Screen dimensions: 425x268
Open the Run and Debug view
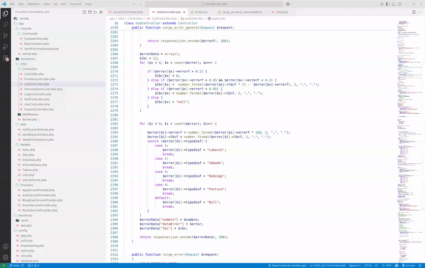pos(6,47)
